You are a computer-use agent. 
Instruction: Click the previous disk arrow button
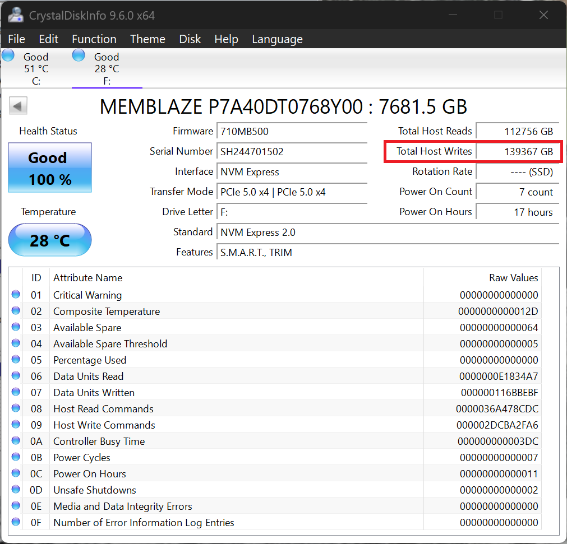tap(19, 106)
